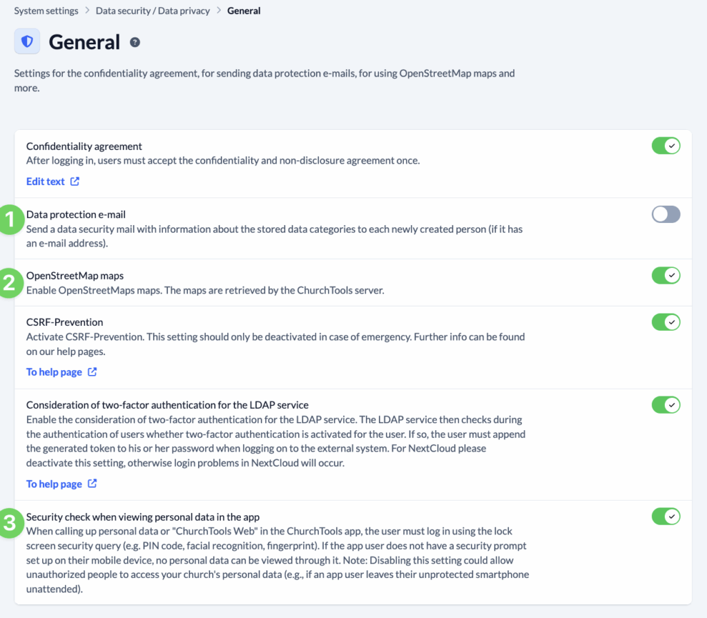
Task: Click the green number 1 marker
Action: (10, 220)
